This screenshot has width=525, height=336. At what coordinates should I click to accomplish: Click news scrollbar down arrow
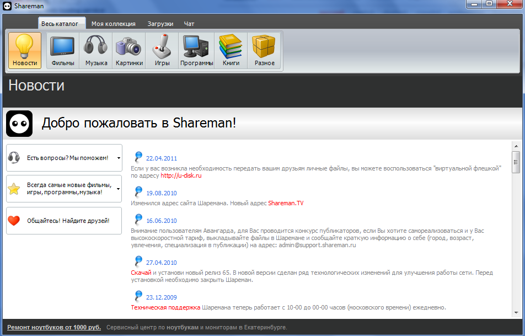tap(516, 312)
